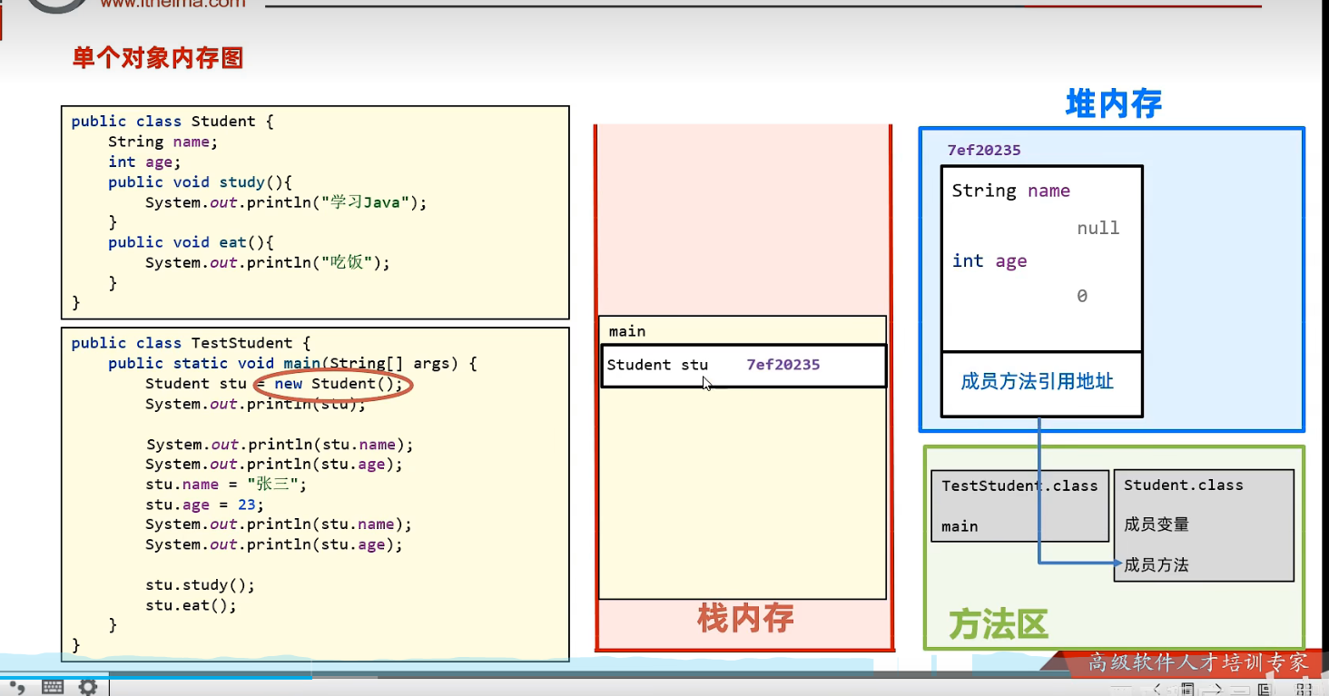Viewport: 1329px width, 696px height.
Task: Click the code line "public class Student {"
Action: click(x=172, y=122)
